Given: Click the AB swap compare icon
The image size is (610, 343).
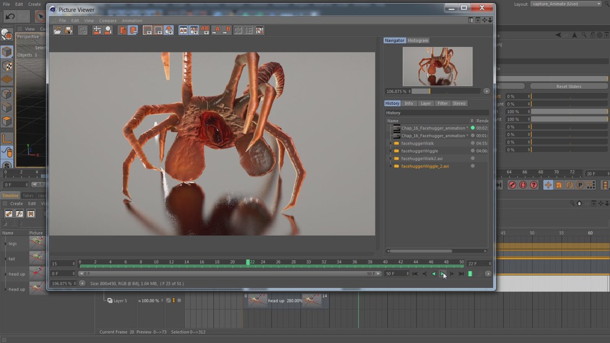Looking at the screenshot, I should 205,30.
